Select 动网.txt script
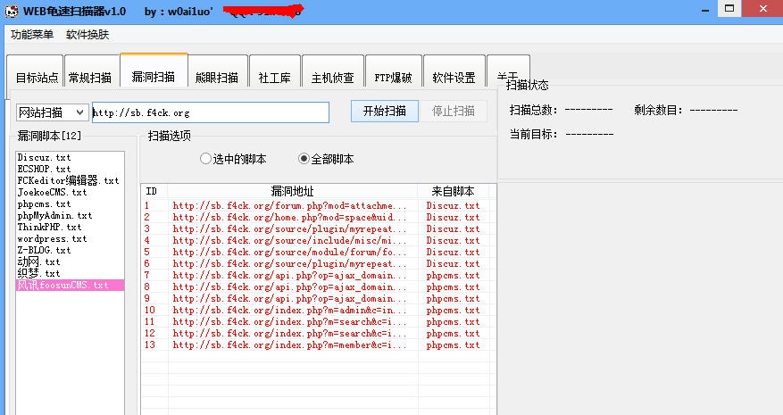Image resolution: width=783 pixels, height=415 pixels. (x=70, y=261)
